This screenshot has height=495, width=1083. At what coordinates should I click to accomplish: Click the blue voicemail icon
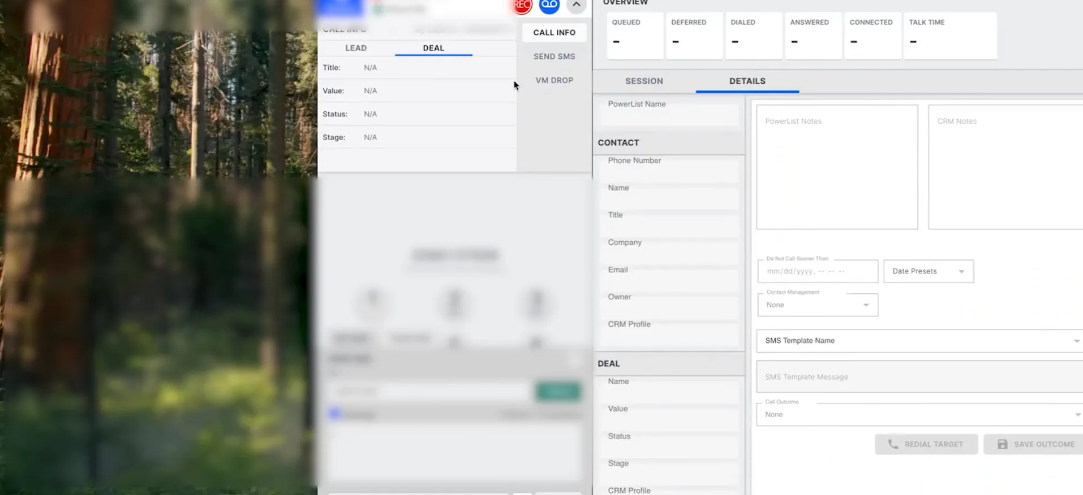549,5
